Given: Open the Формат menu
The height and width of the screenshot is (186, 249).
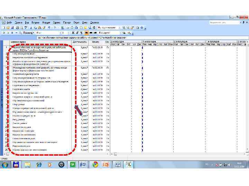Looking at the screenshot, I should click(46, 23).
